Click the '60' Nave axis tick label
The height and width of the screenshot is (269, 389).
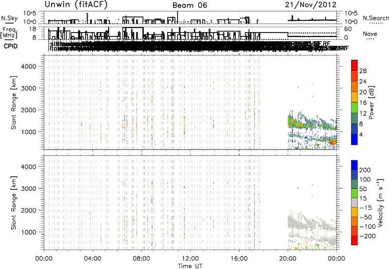tap(348, 29)
